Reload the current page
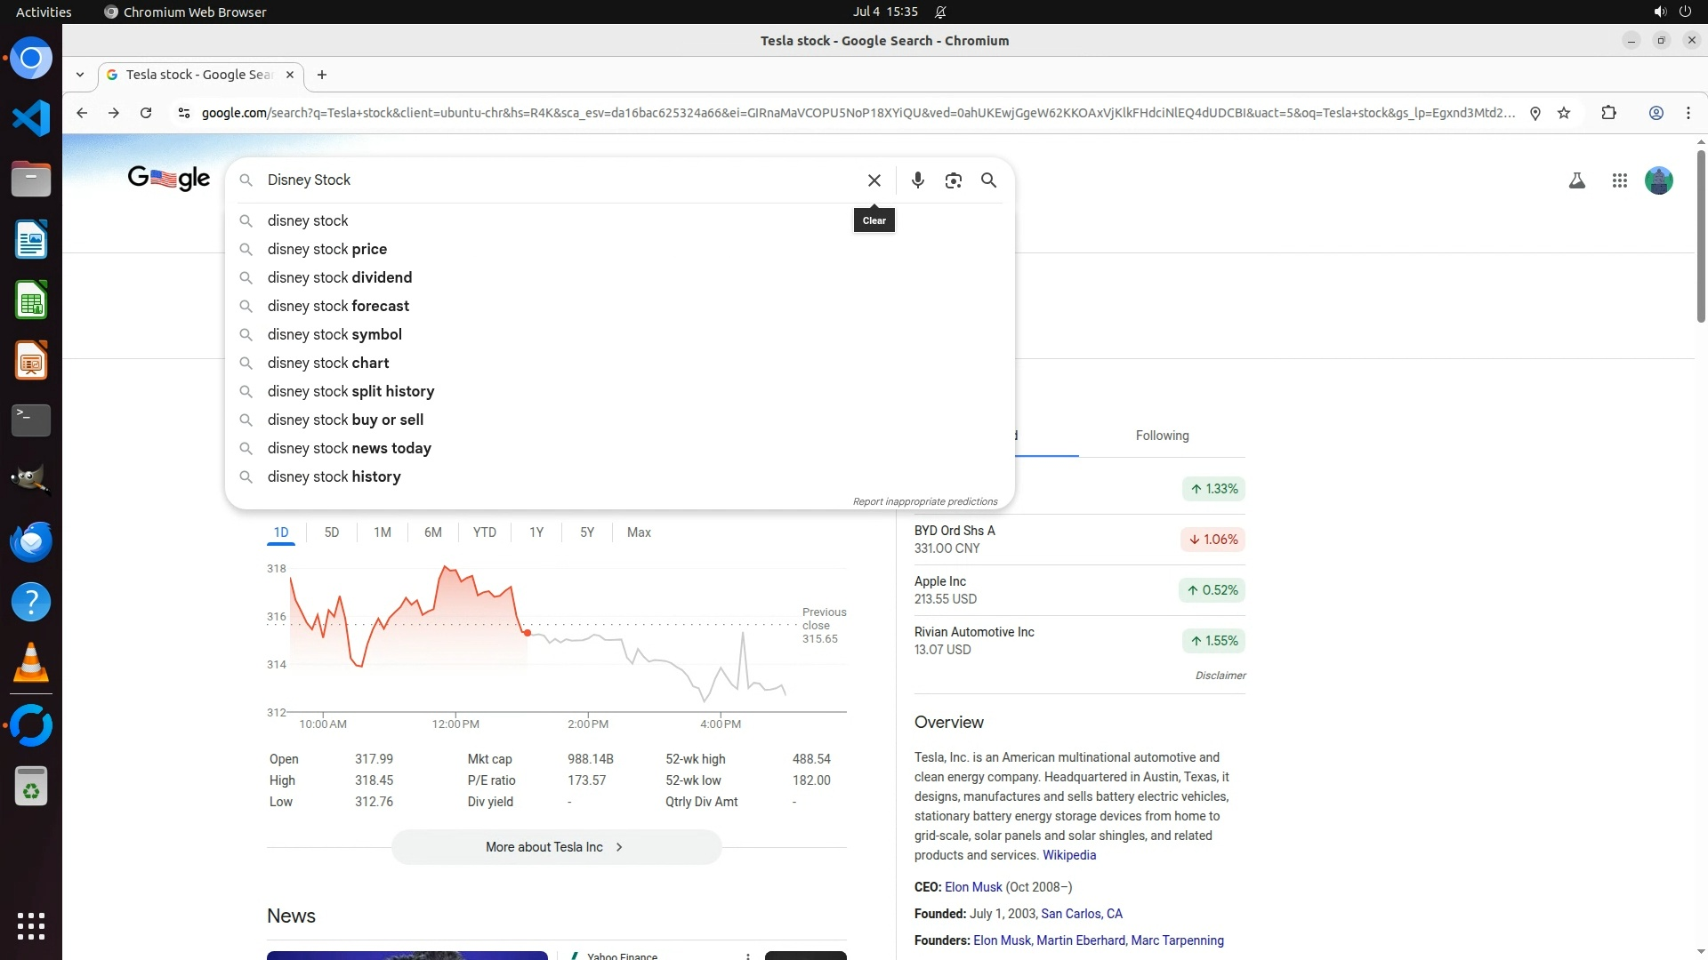Viewport: 1708px width, 960px height. click(146, 113)
